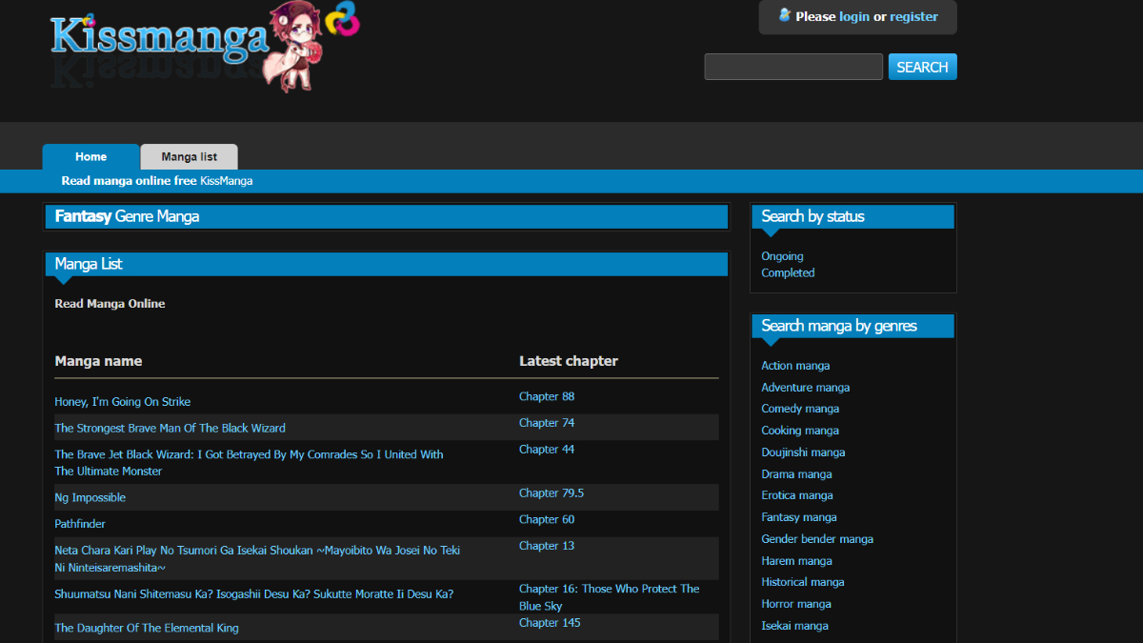Filter by Completed status
The height and width of the screenshot is (643, 1143).
(788, 272)
